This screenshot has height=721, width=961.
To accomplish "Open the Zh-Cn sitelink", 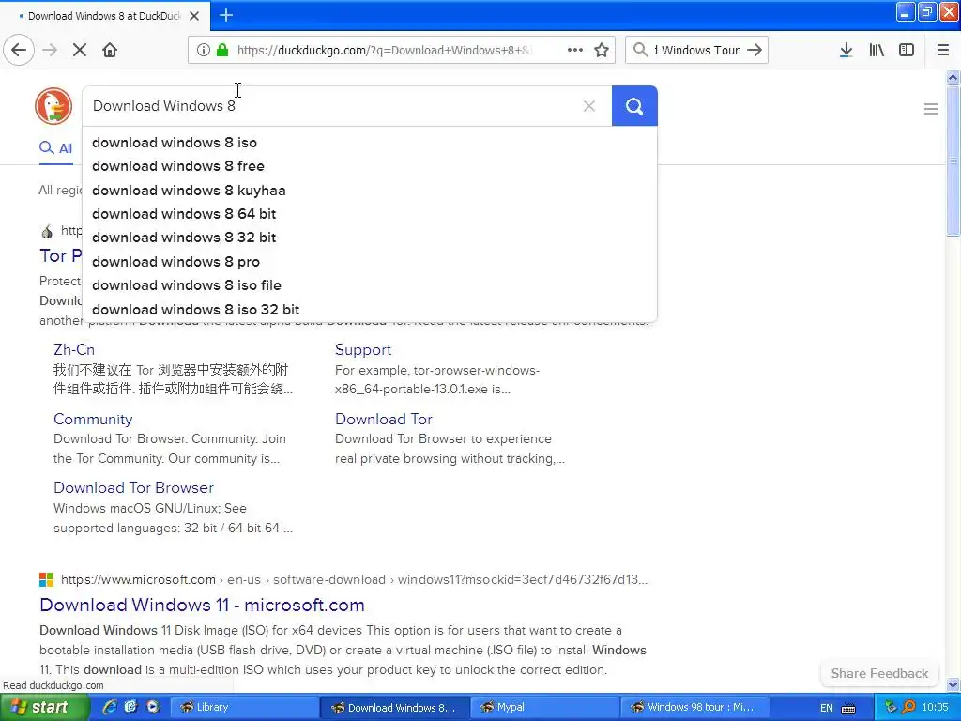I will [74, 349].
